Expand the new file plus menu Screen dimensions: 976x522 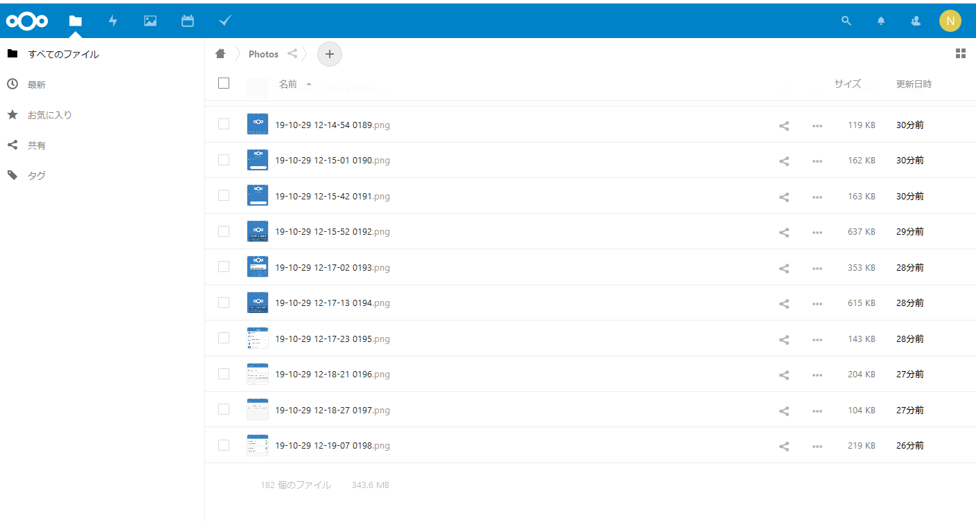[x=329, y=53]
